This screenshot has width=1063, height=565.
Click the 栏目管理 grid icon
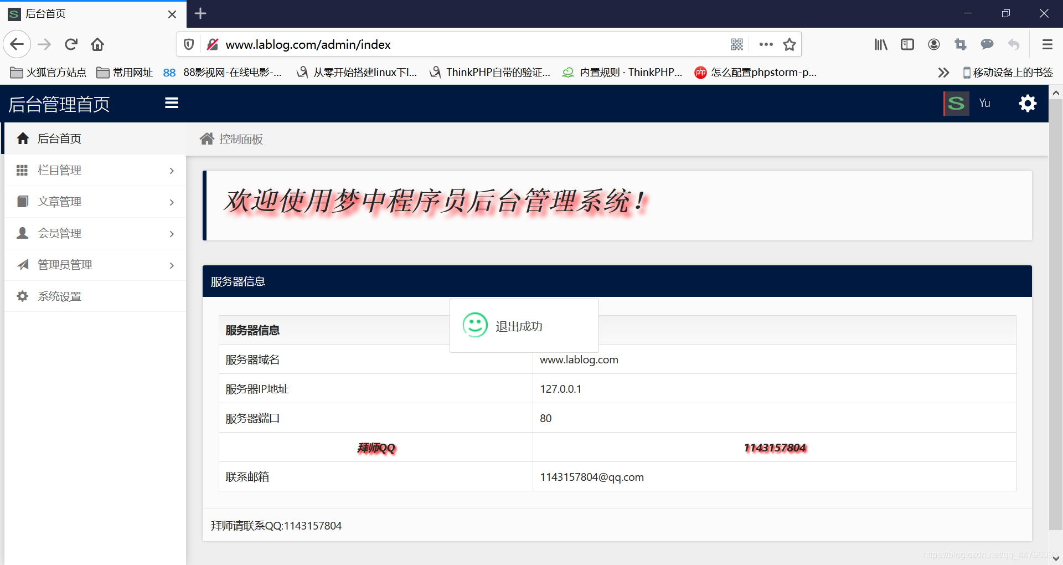(22, 170)
